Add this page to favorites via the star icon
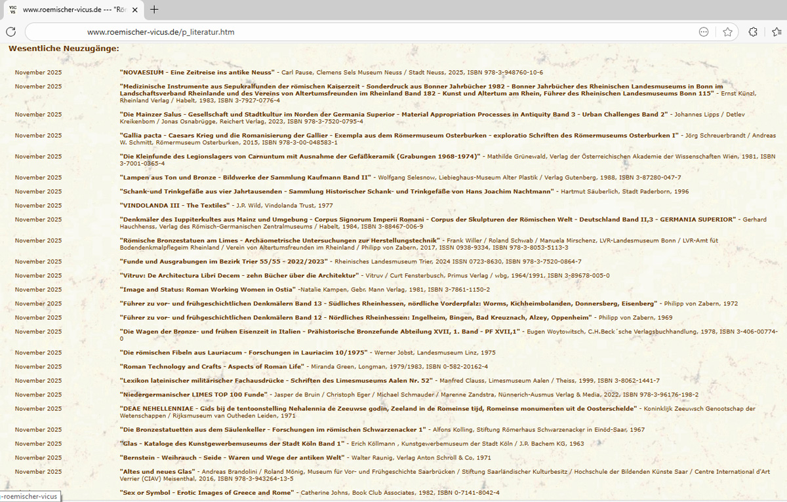 (x=727, y=31)
